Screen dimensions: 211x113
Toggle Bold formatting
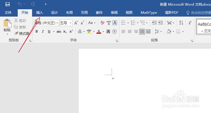coord(37,31)
